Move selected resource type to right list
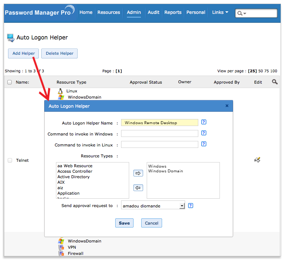This screenshot has width=285, height=260. (138, 173)
